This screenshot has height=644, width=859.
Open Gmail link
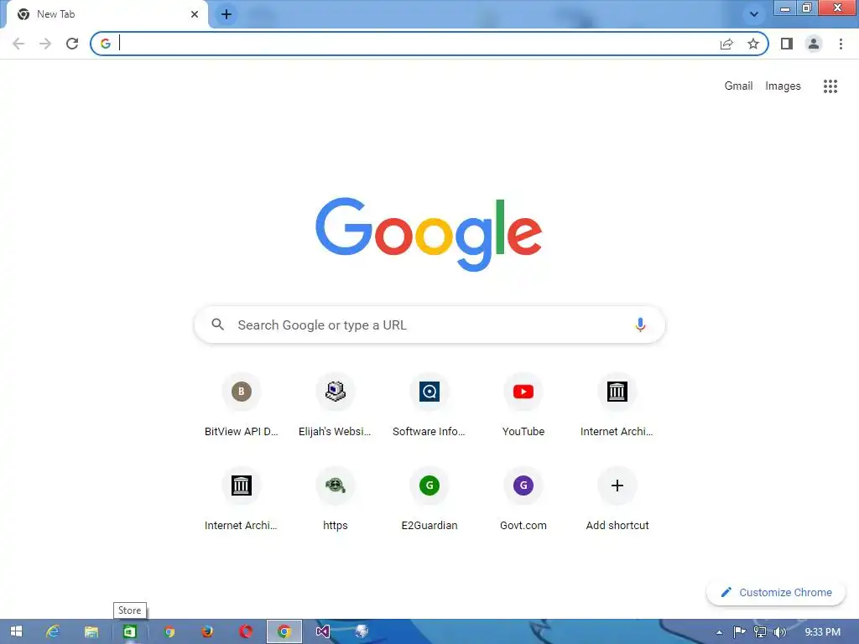click(738, 86)
